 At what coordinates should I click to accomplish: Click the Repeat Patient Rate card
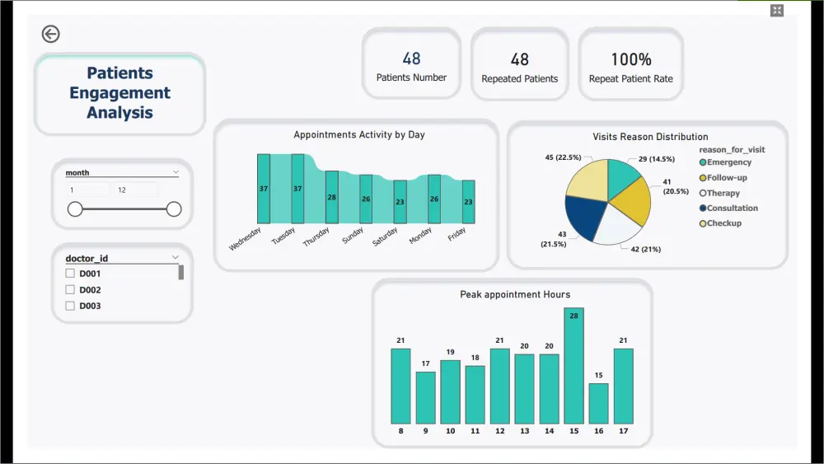[x=630, y=64]
